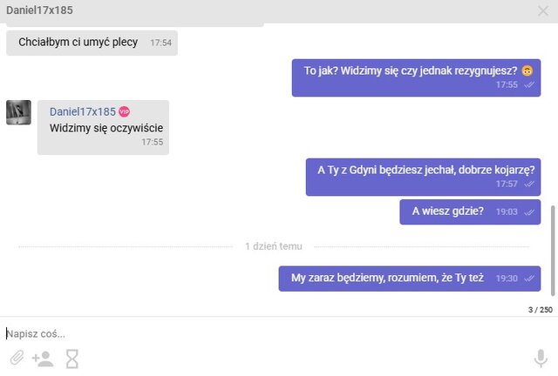The width and height of the screenshot is (558, 376).
Task: Close the Daniel17x185 chat window
Action: (x=543, y=10)
